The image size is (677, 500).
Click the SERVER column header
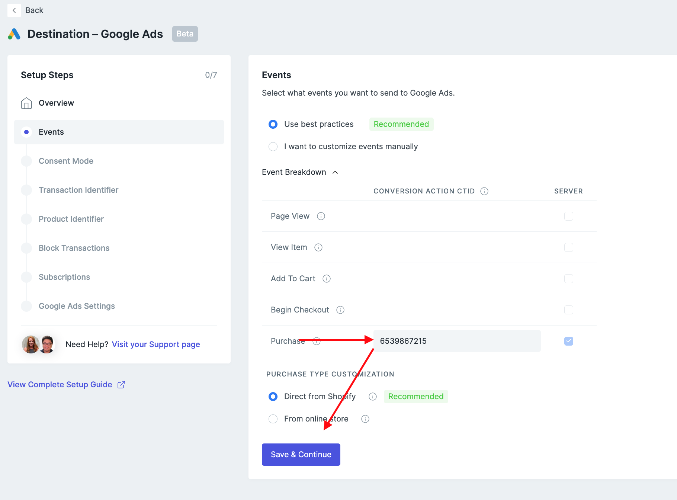[568, 191]
